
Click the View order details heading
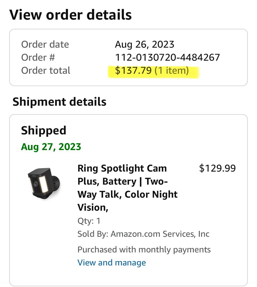click(70, 15)
